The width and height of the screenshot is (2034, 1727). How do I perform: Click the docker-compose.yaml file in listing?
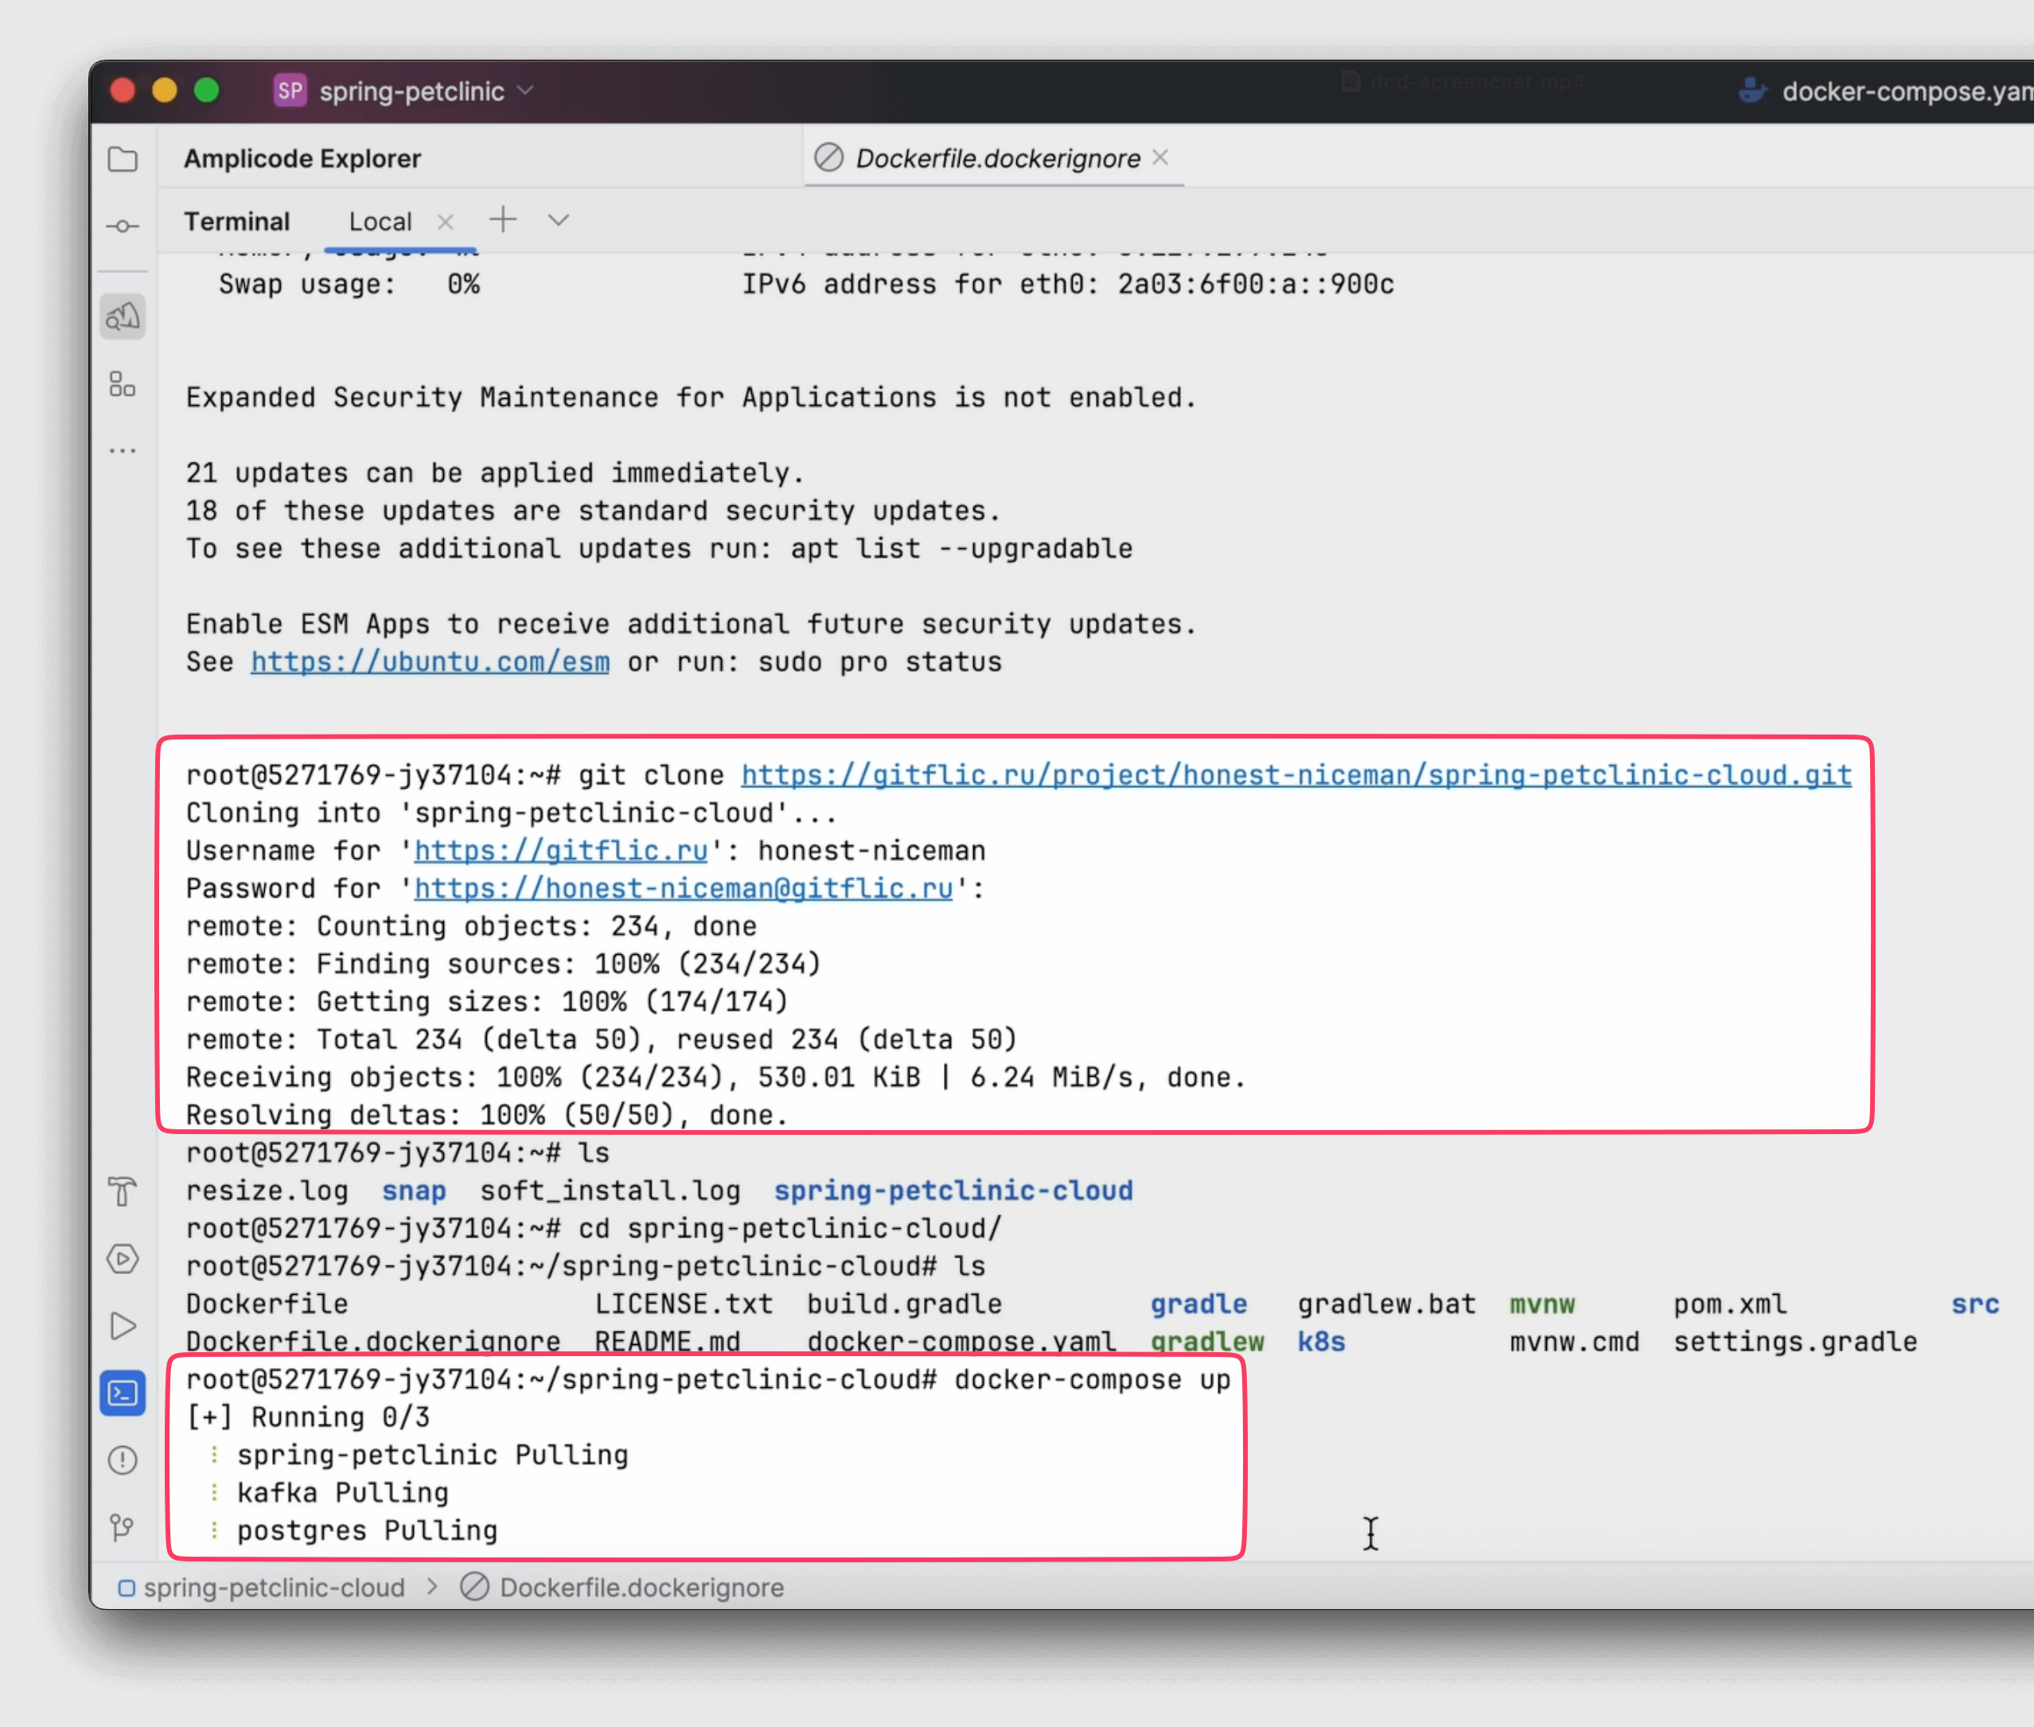tap(961, 1341)
